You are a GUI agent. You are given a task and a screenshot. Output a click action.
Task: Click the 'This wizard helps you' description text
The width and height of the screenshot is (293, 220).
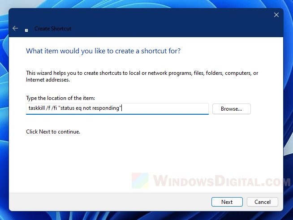pyautogui.click(x=142, y=76)
